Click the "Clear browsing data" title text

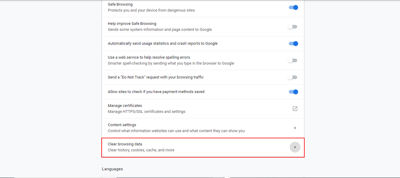click(x=125, y=144)
